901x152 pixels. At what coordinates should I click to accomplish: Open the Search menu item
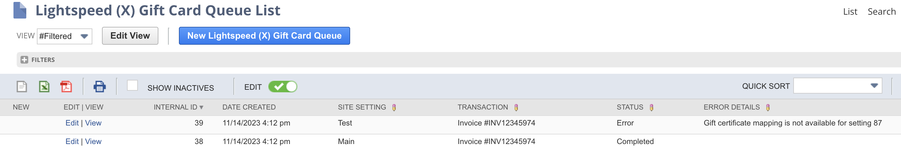click(x=881, y=12)
